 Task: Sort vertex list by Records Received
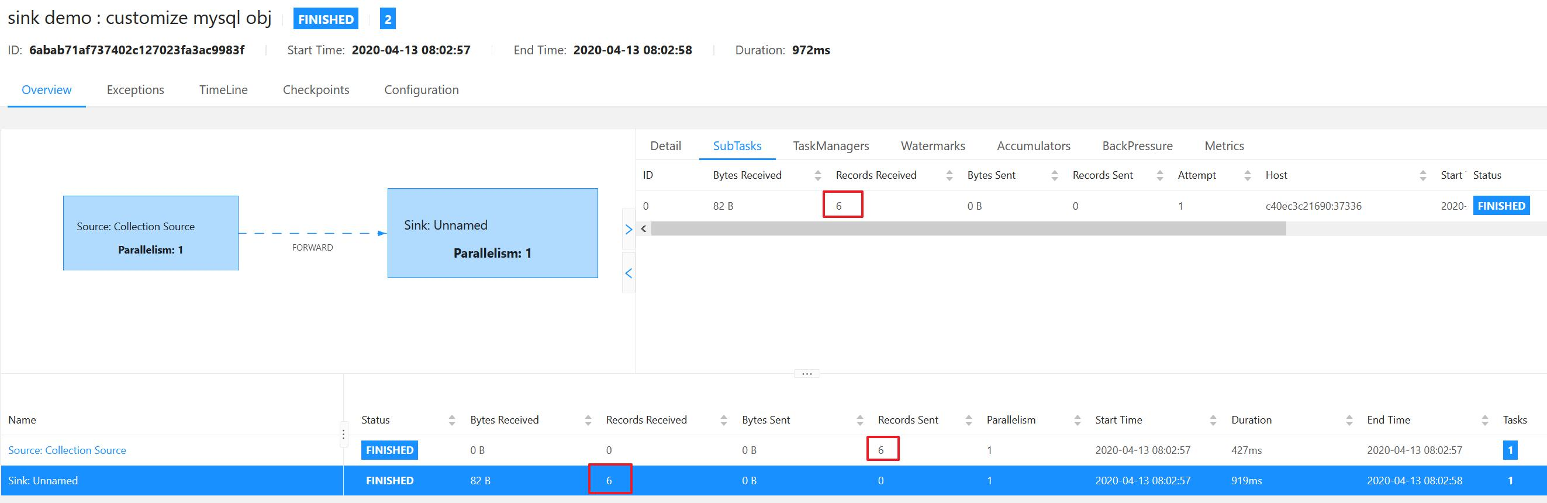click(724, 420)
